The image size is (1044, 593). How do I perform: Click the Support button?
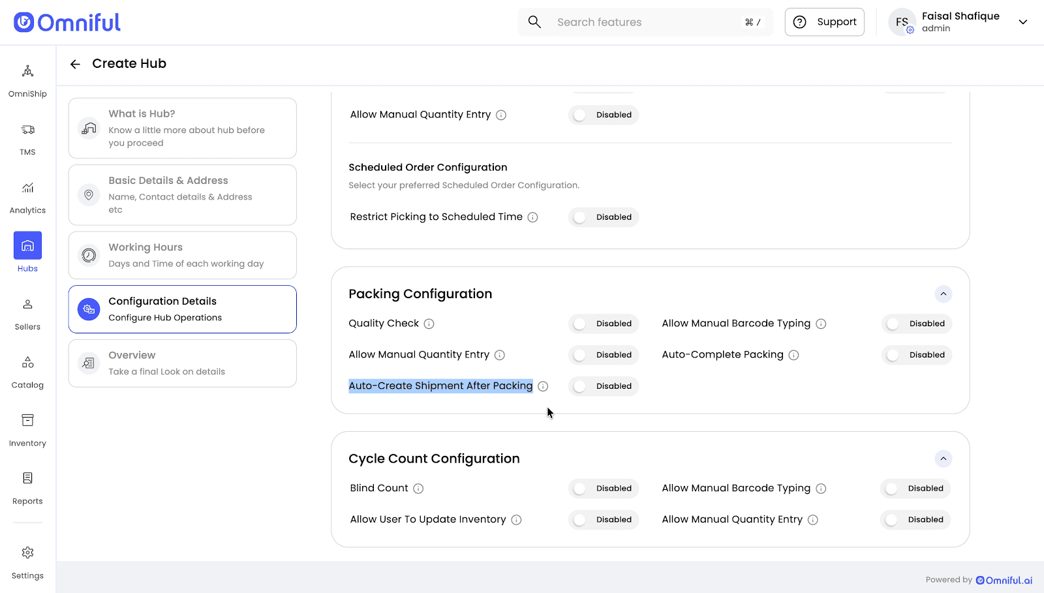point(824,22)
